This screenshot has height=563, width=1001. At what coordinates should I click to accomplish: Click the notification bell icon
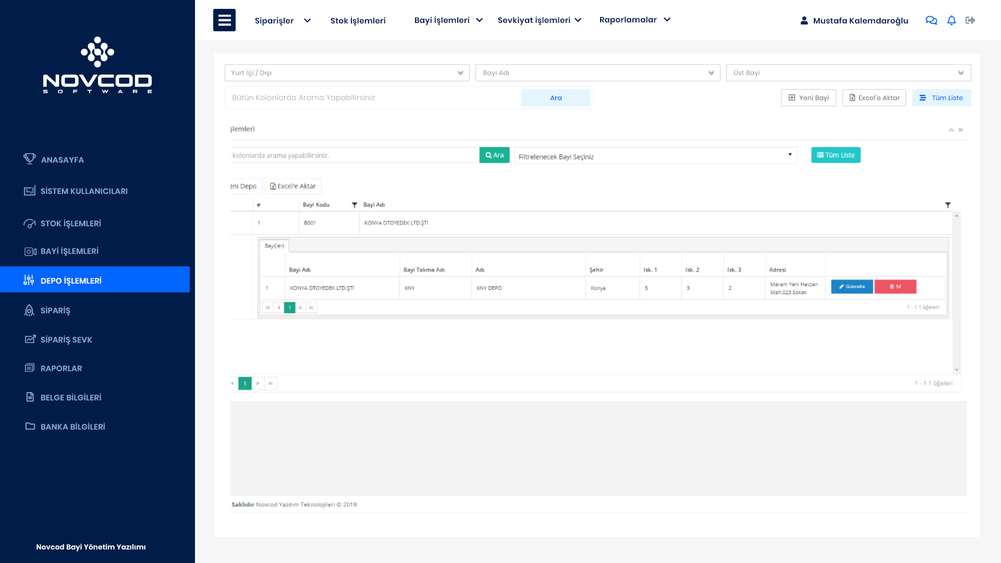(x=951, y=20)
